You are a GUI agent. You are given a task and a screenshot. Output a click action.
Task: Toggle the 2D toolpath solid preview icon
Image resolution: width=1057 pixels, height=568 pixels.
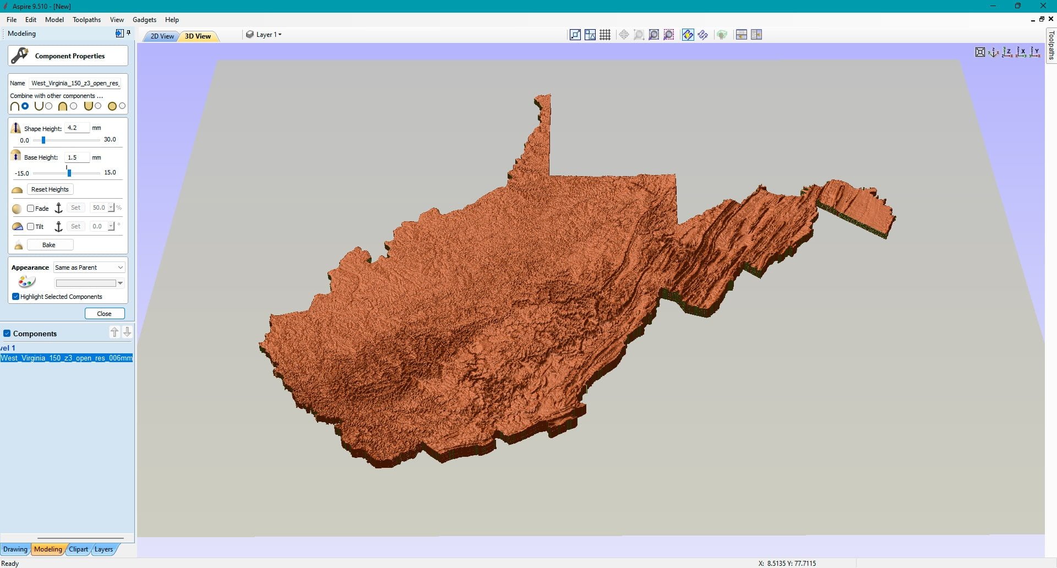click(x=688, y=35)
